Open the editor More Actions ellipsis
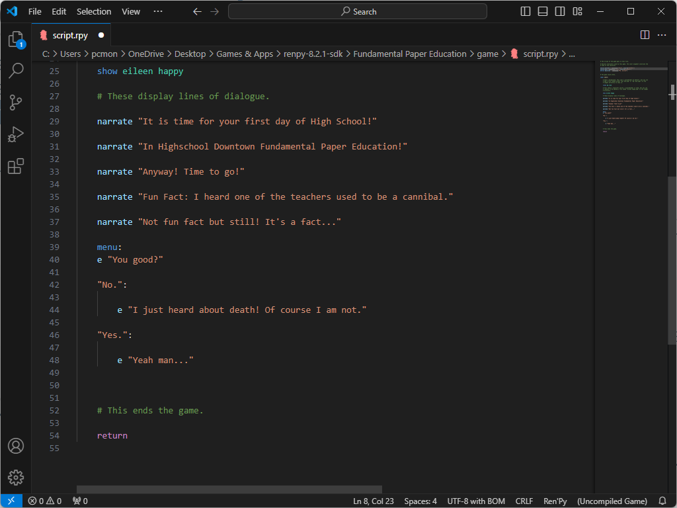Viewport: 677px width, 508px height. pos(662,35)
